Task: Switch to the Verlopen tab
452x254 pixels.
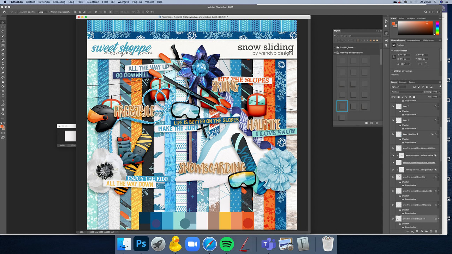Action: point(411,18)
